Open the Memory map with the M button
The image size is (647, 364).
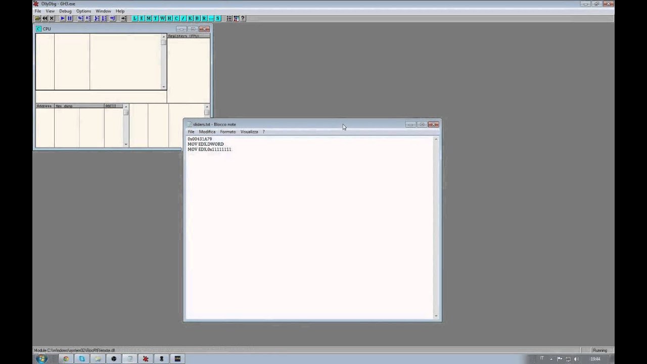pyautogui.click(x=149, y=18)
